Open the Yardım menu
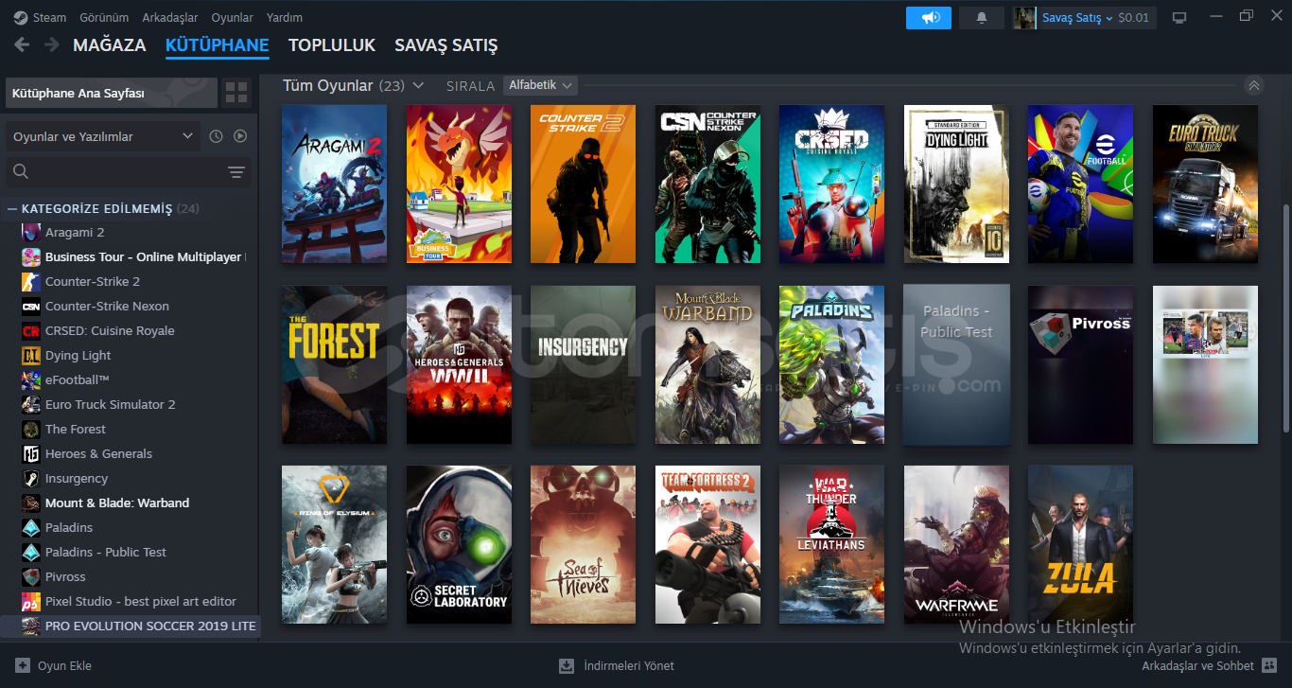The height and width of the screenshot is (688, 1292). [x=285, y=17]
